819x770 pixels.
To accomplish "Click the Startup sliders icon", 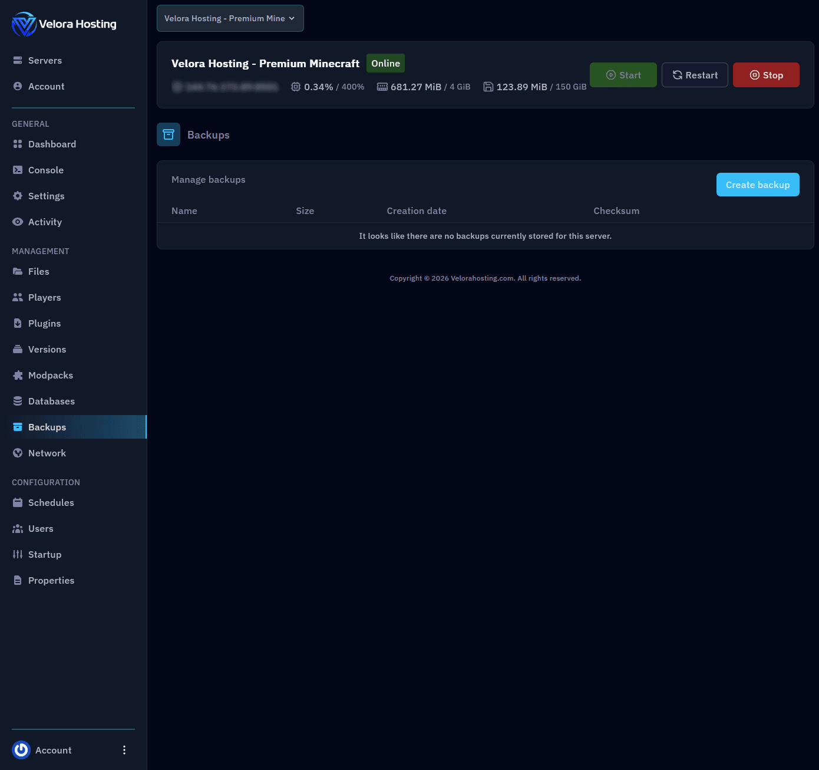I will [x=18, y=554].
